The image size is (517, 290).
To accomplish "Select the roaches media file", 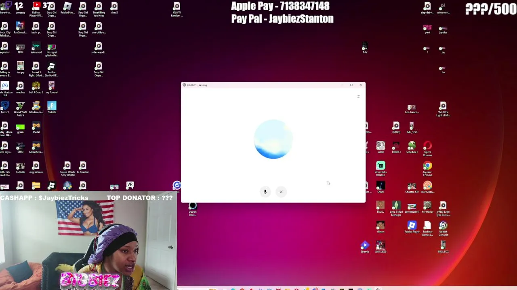I will coord(20,87).
